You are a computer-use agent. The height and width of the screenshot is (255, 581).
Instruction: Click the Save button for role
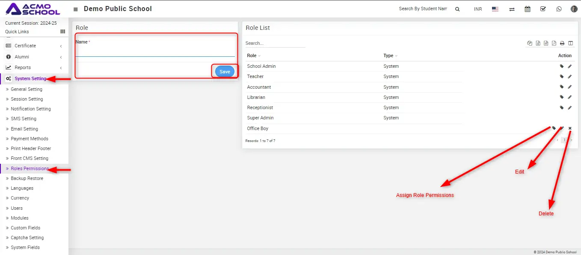point(225,72)
